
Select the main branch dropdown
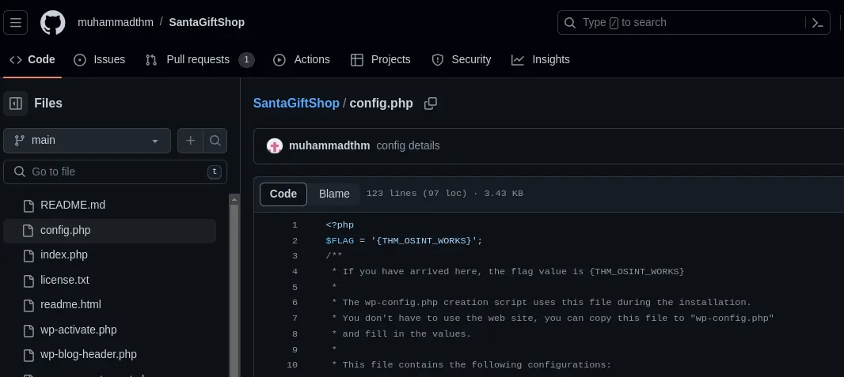click(87, 141)
